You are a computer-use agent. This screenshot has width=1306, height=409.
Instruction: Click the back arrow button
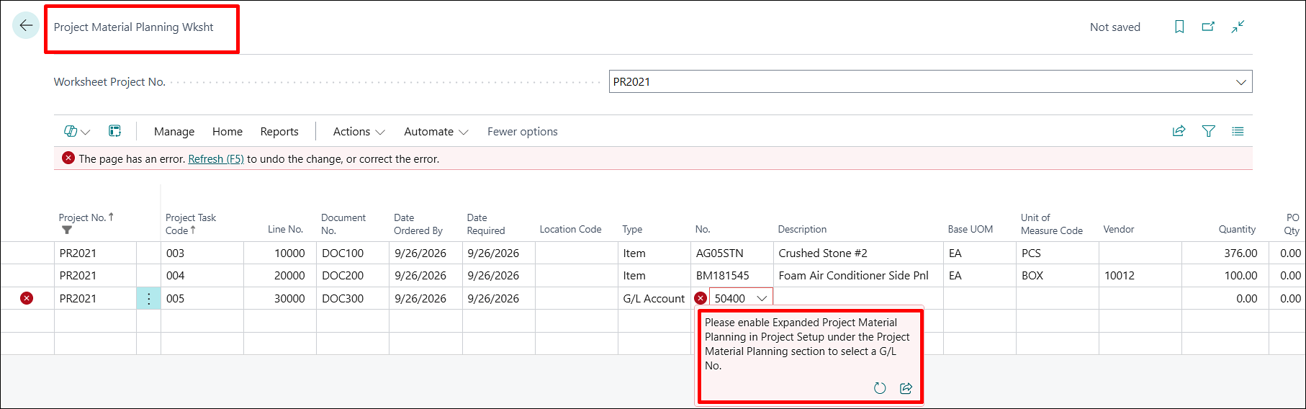click(x=26, y=26)
